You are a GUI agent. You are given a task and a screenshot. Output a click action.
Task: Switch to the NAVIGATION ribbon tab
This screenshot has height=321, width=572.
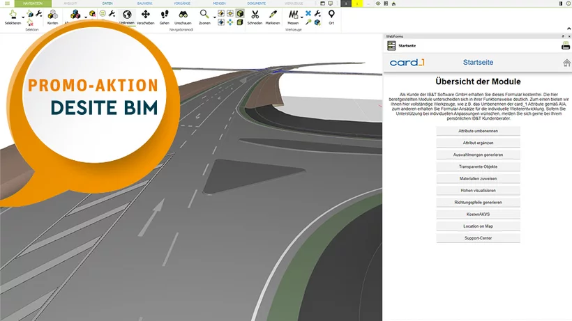pyautogui.click(x=33, y=3)
